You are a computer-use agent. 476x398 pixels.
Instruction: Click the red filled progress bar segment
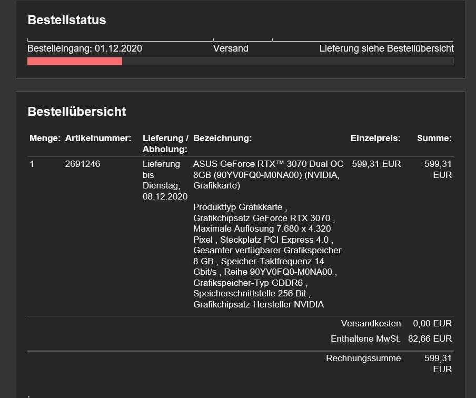click(74, 61)
